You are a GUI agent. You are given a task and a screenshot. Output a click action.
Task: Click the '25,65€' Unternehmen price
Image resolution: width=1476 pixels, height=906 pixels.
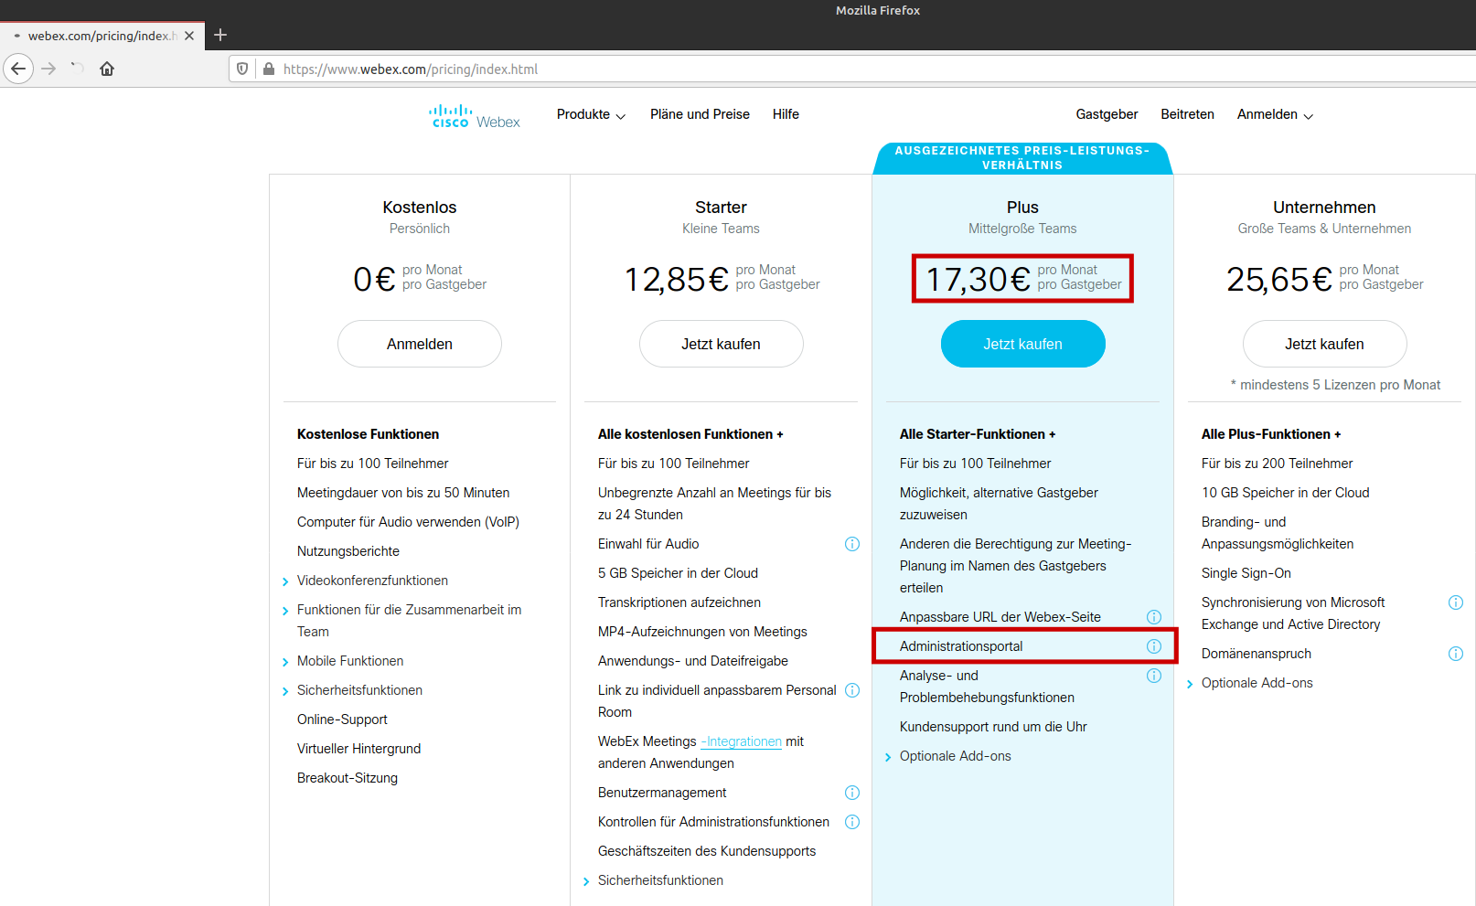tap(1279, 279)
